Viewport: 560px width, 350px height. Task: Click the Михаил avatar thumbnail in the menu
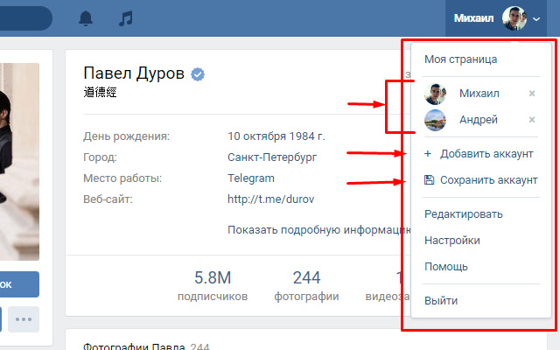coord(436,94)
